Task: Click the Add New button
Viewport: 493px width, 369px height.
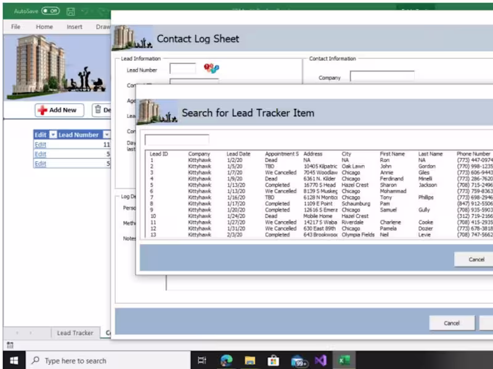Action: tap(59, 110)
